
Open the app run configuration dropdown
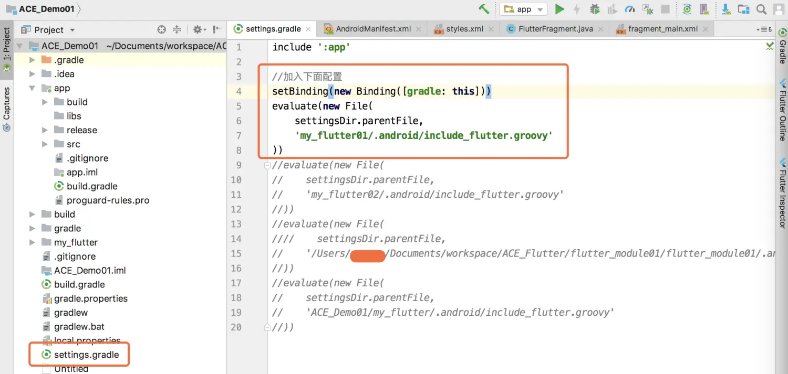[523, 9]
